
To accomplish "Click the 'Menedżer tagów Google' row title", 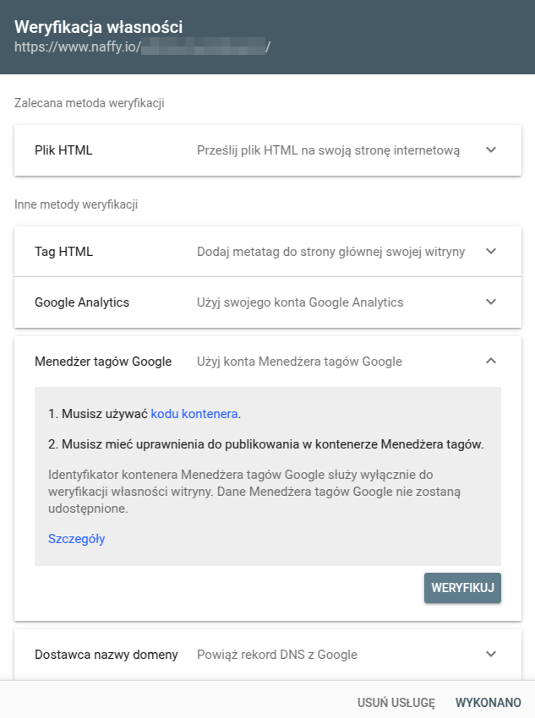I will click(103, 362).
